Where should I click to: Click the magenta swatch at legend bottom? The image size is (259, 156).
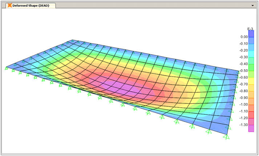251,128
